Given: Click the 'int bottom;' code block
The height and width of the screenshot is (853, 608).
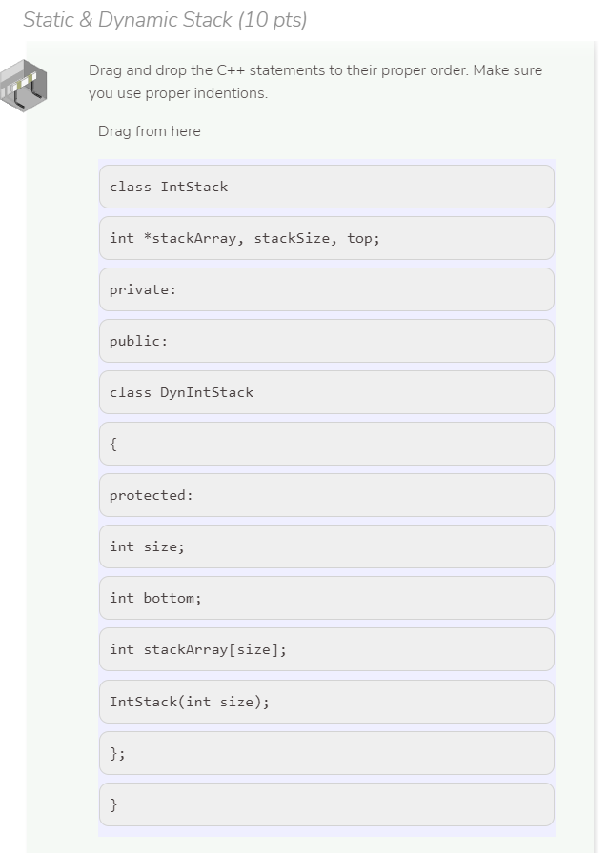Looking at the screenshot, I should pos(326,598).
